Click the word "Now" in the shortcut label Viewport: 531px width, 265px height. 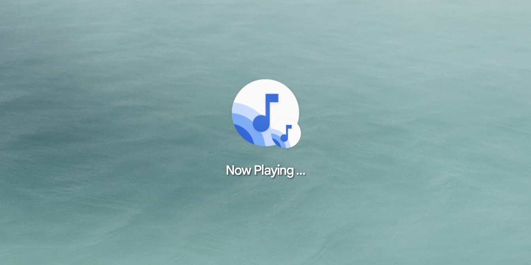(x=238, y=170)
